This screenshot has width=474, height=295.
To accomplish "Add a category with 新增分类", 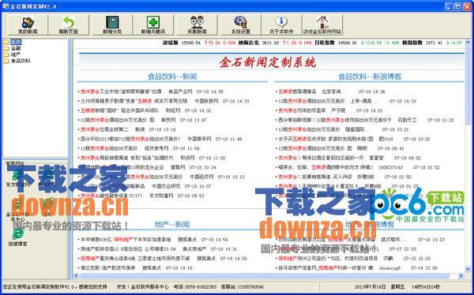I will (x=112, y=24).
